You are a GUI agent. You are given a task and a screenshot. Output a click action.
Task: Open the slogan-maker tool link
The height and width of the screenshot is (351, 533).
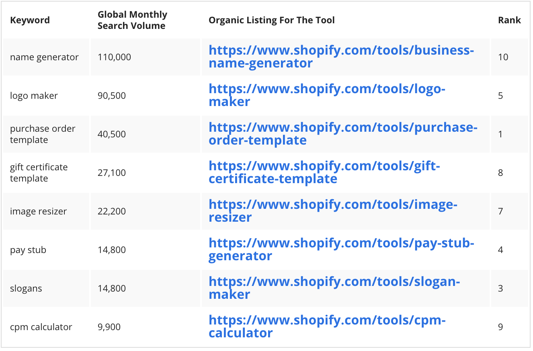click(x=334, y=288)
